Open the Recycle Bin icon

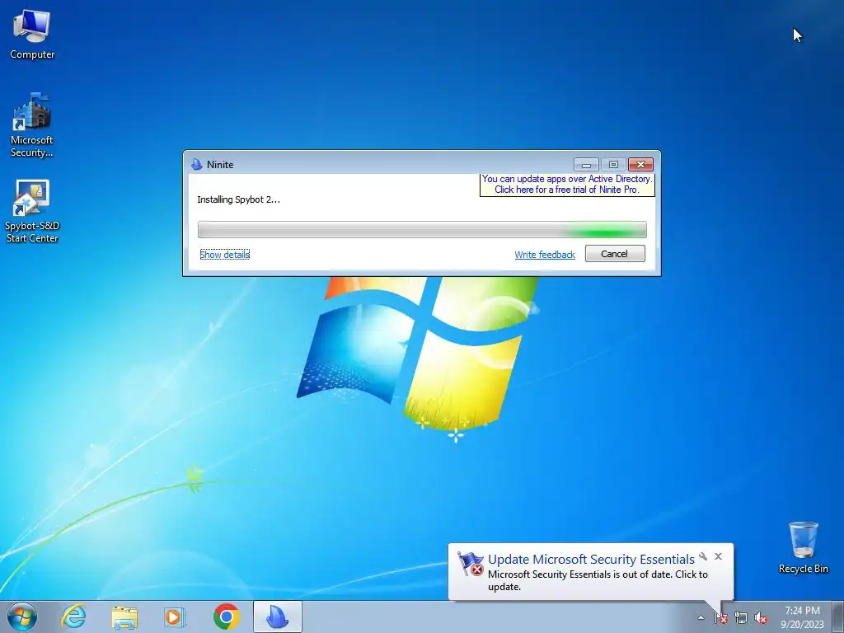[803, 547]
